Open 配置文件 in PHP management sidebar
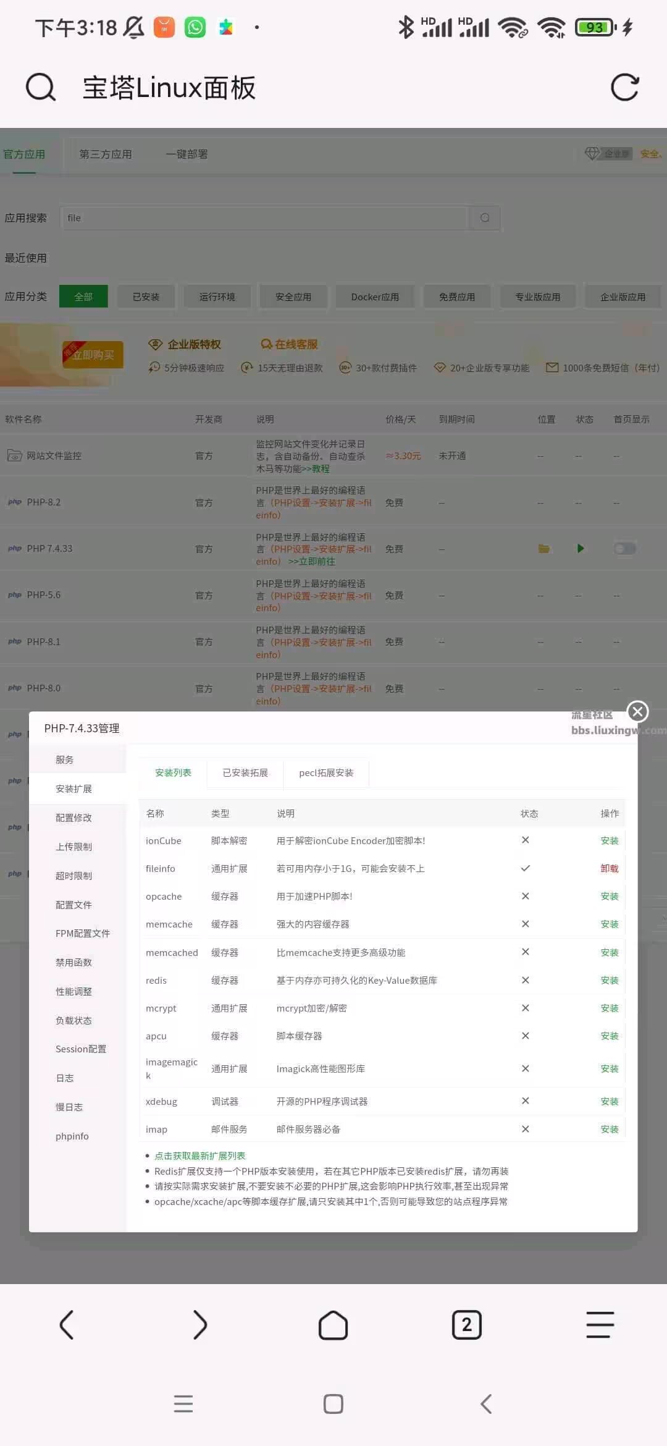667x1446 pixels. pyautogui.click(x=78, y=905)
